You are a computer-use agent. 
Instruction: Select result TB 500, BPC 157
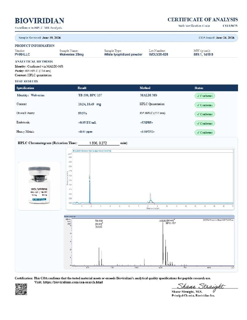(90, 95)
